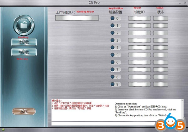Click the green status indicator light

click(3, 129)
